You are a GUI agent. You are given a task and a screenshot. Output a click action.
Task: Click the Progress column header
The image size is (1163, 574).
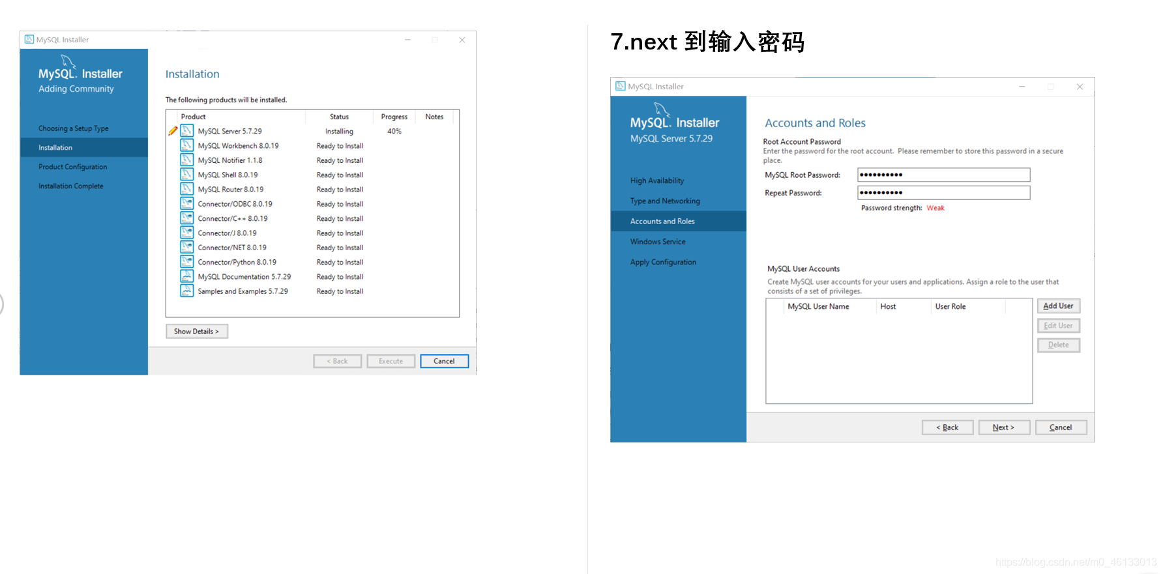394,117
